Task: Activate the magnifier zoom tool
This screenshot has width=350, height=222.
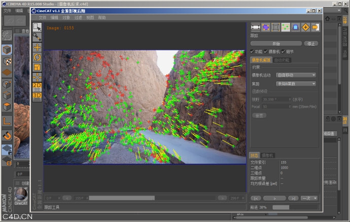Action: coord(37,37)
